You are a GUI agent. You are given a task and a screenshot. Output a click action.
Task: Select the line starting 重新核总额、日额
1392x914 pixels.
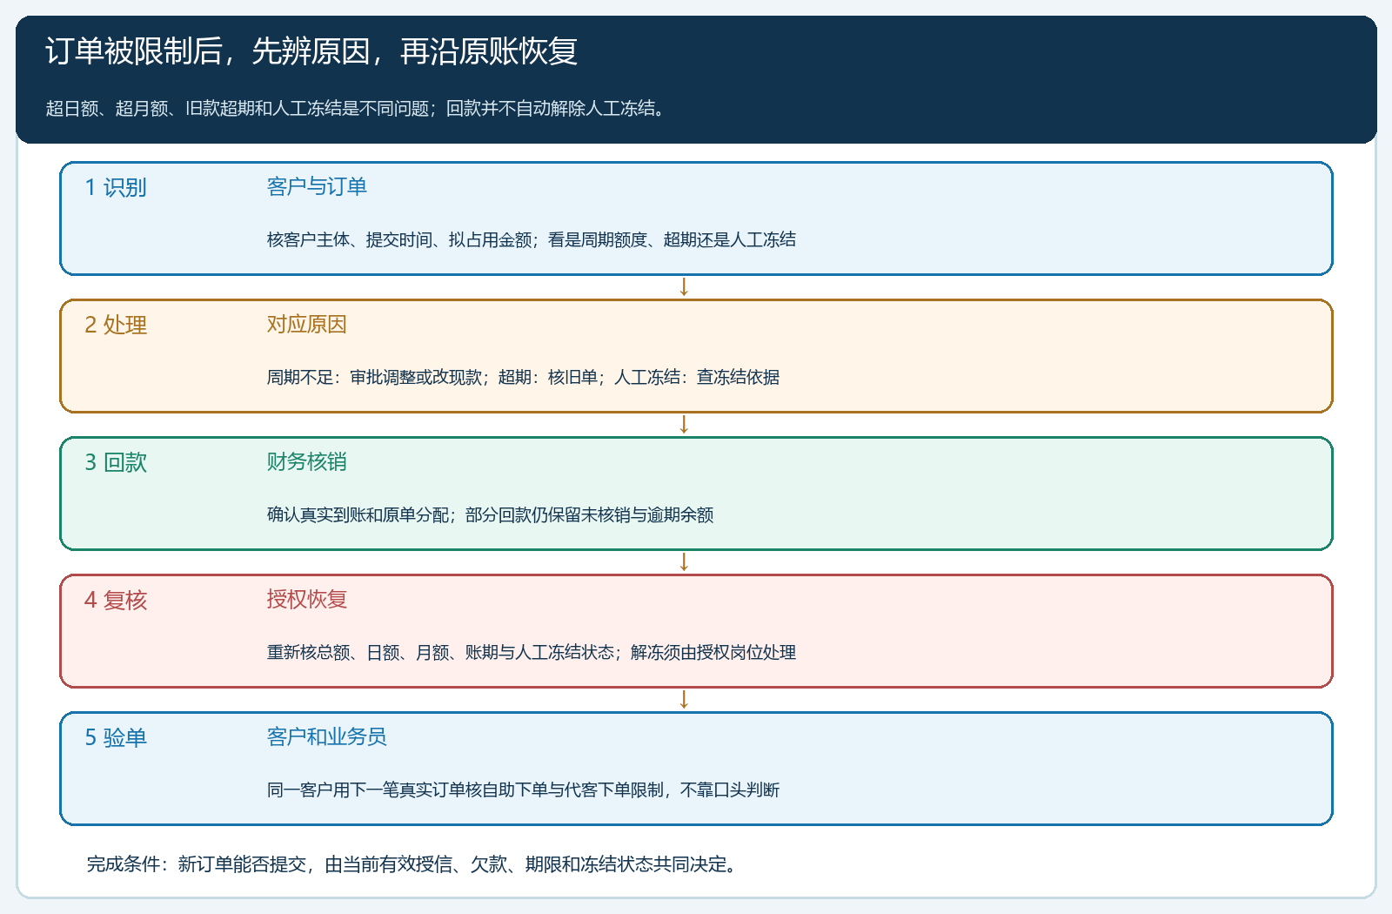pos(531,652)
